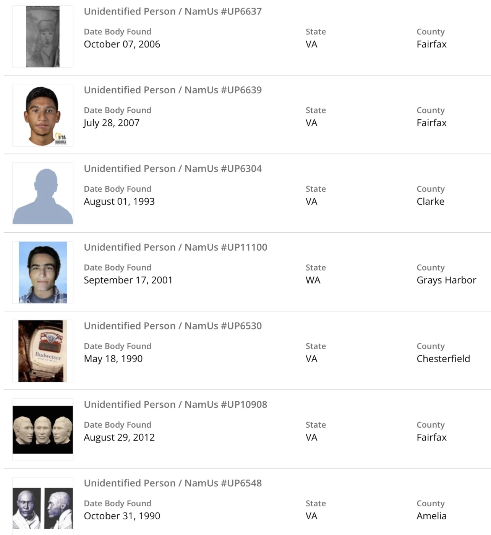Select the NamUs #UP6548 case heading

[173, 483]
